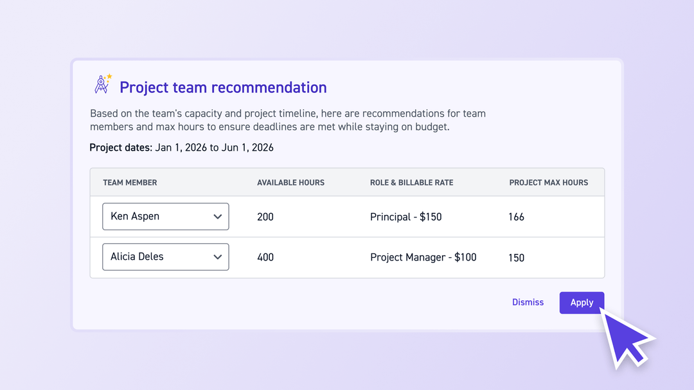This screenshot has height=390, width=694.
Task: Click the project dates Jan 1, 2026 text
Action: coord(178,147)
